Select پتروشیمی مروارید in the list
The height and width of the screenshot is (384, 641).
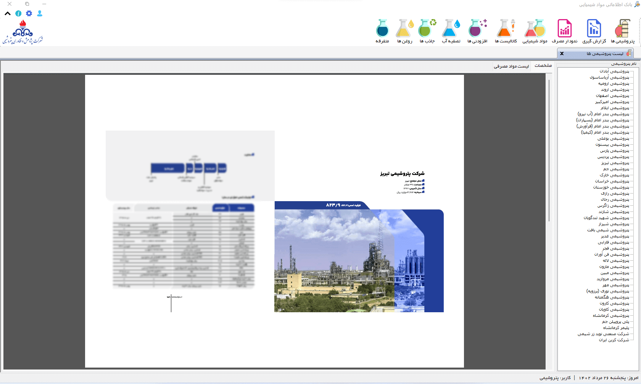[613, 279]
